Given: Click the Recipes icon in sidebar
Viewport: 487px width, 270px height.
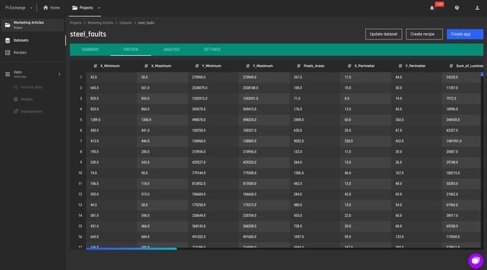Looking at the screenshot, I should coord(8,52).
